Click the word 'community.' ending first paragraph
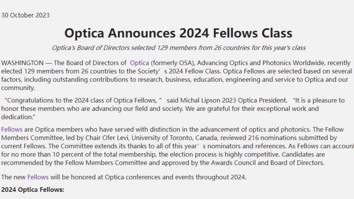 click(x=18, y=88)
